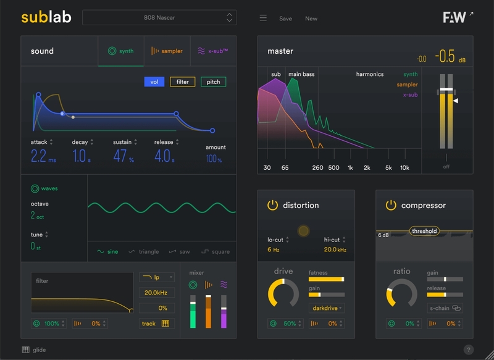Click the 20.0kHz filter cutoff field

click(x=157, y=293)
